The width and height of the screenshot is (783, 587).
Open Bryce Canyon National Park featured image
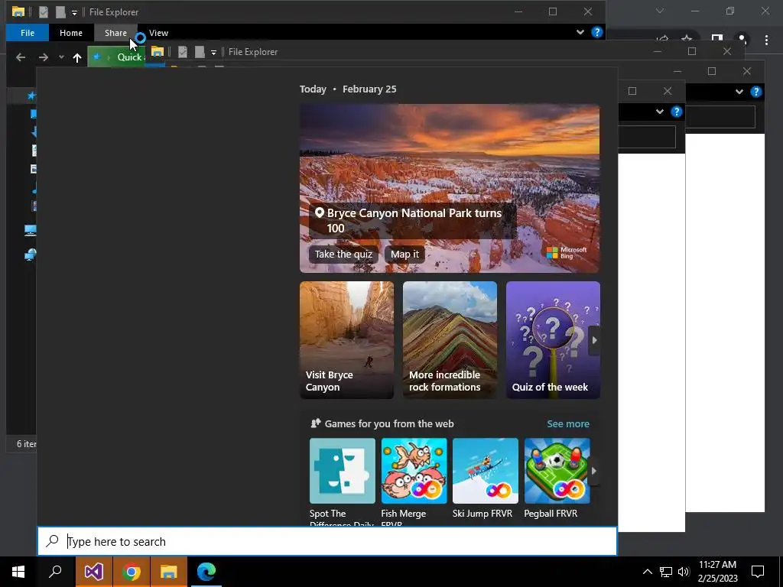(450, 188)
